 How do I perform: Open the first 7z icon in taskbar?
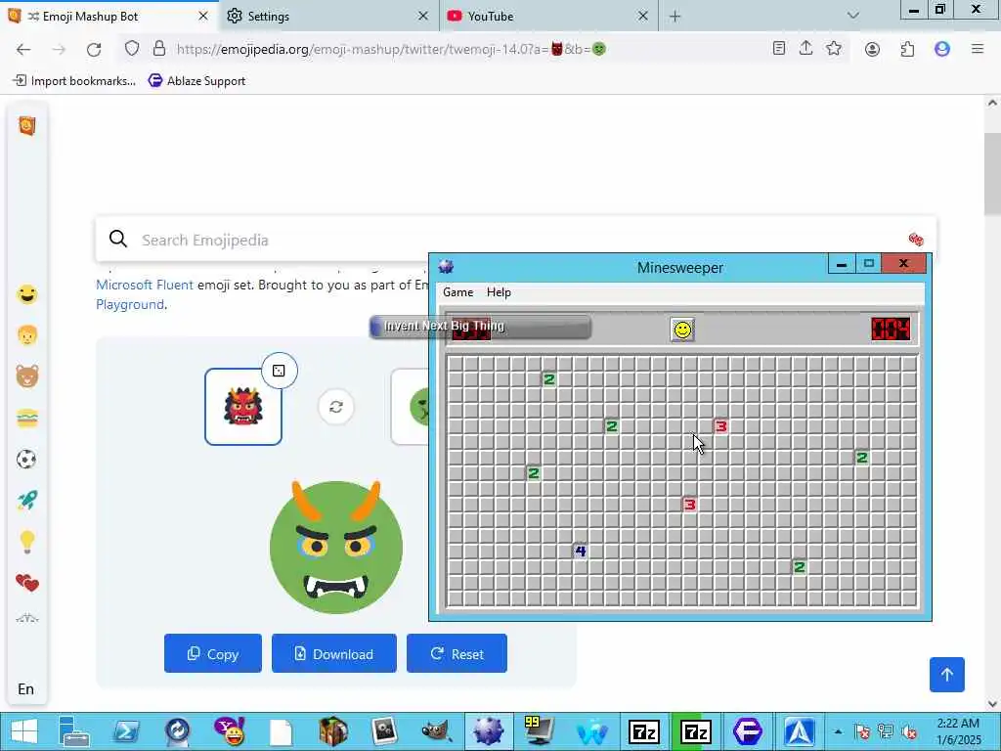[x=643, y=731]
